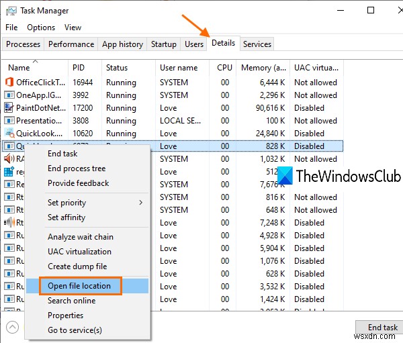The width and height of the screenshot is (403, 343).
Task: Expand the Set priority submenu
Action: pos(87,203)
